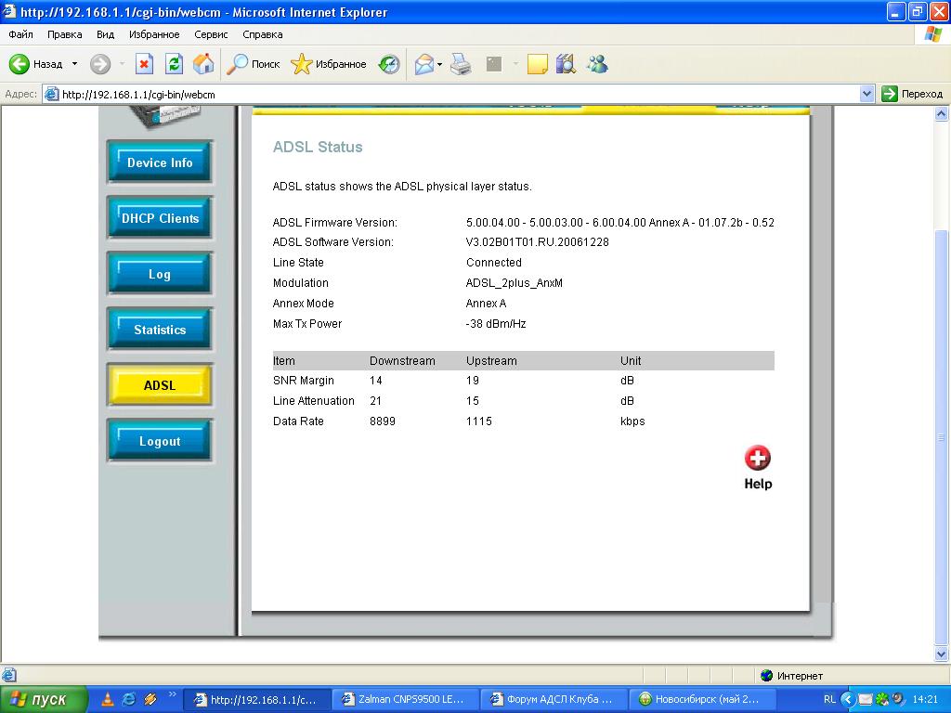Open the Вид menu
The image size is (951, 713).
click(x=105, y=34)
